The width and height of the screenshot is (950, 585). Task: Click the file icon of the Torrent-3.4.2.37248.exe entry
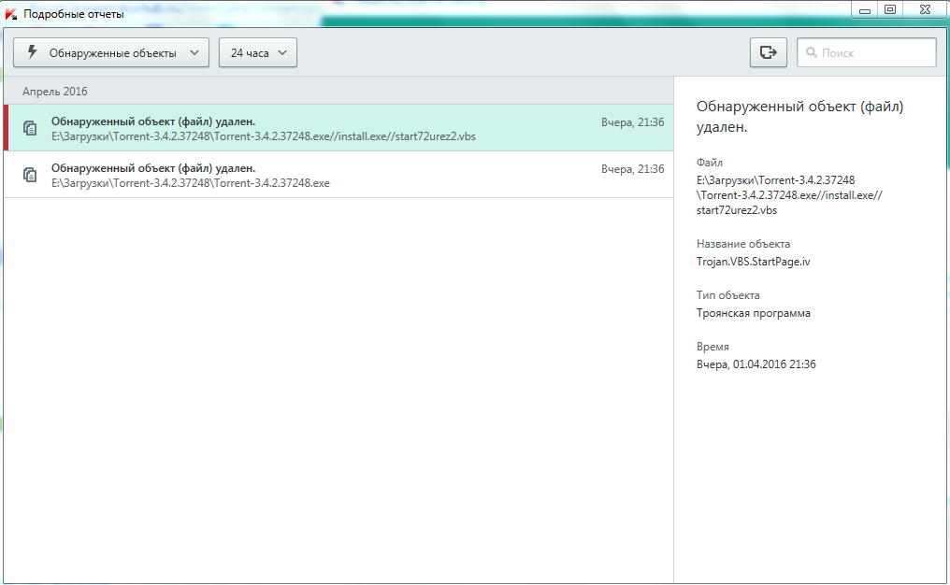30,175
